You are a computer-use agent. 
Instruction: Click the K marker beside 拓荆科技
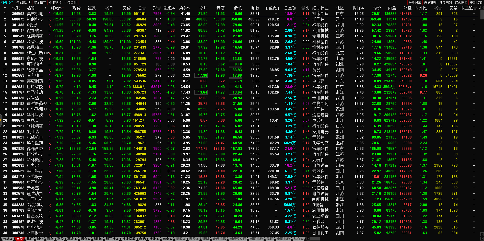(50, 20)
